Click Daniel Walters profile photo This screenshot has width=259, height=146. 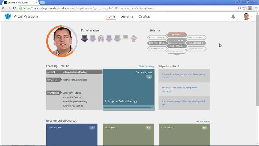[62, 41]
